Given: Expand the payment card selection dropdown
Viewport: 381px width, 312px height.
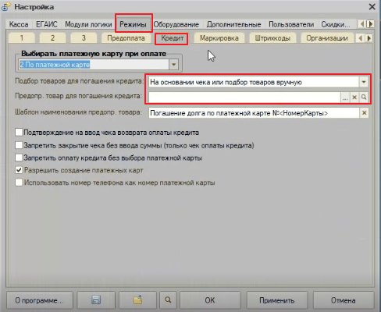Looking at the screenshot, I should (x=173, y=65).
